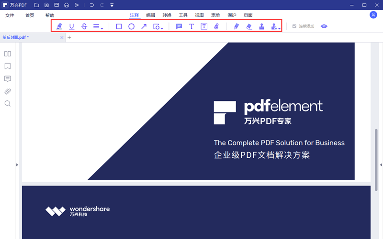383x239 pixels.
Task: Toggle the 连续添加 checkbox
Action: point(294,26)
